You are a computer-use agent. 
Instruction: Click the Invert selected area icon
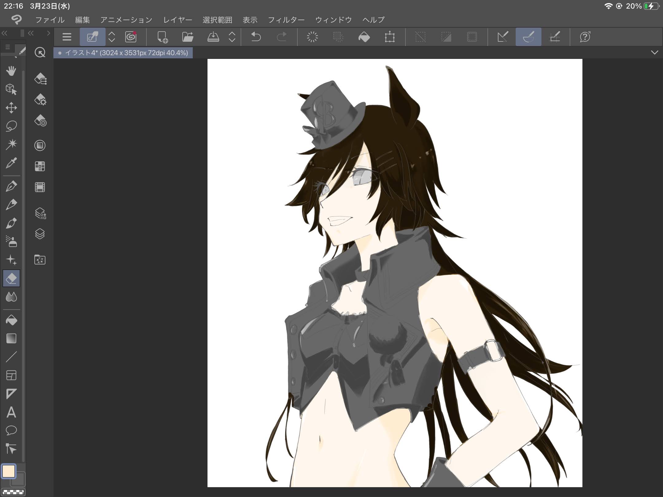click(x=446, y=37)
